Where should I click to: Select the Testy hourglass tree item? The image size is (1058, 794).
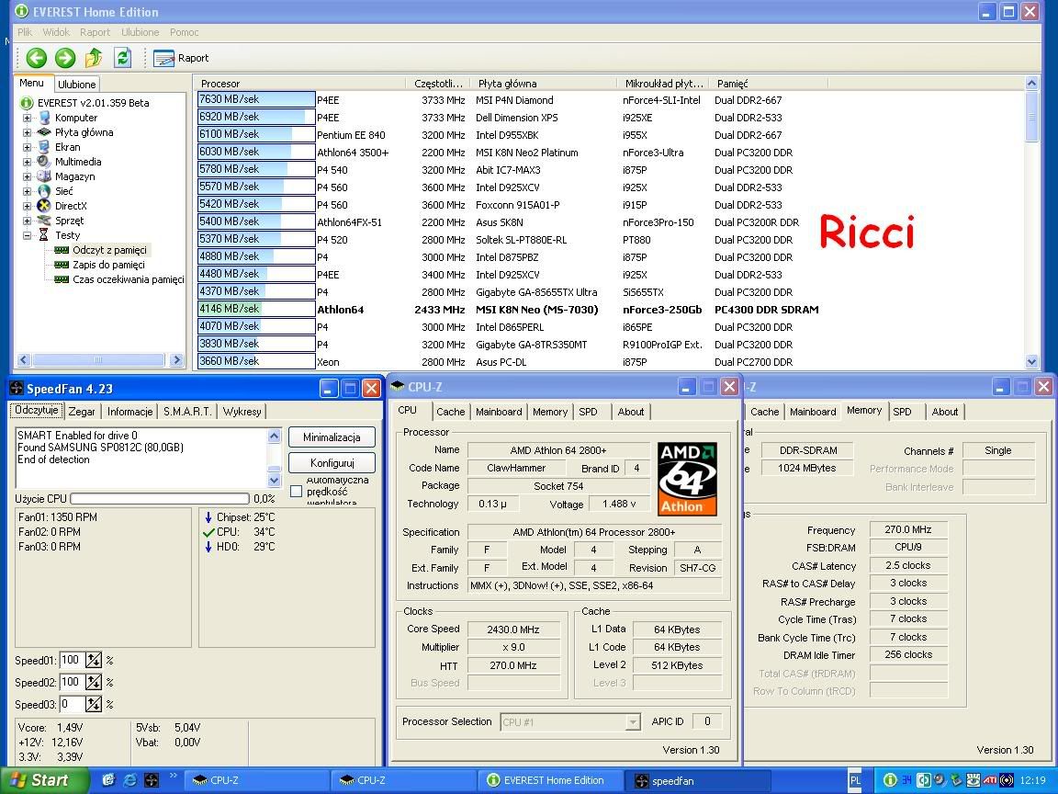point(44,235)
